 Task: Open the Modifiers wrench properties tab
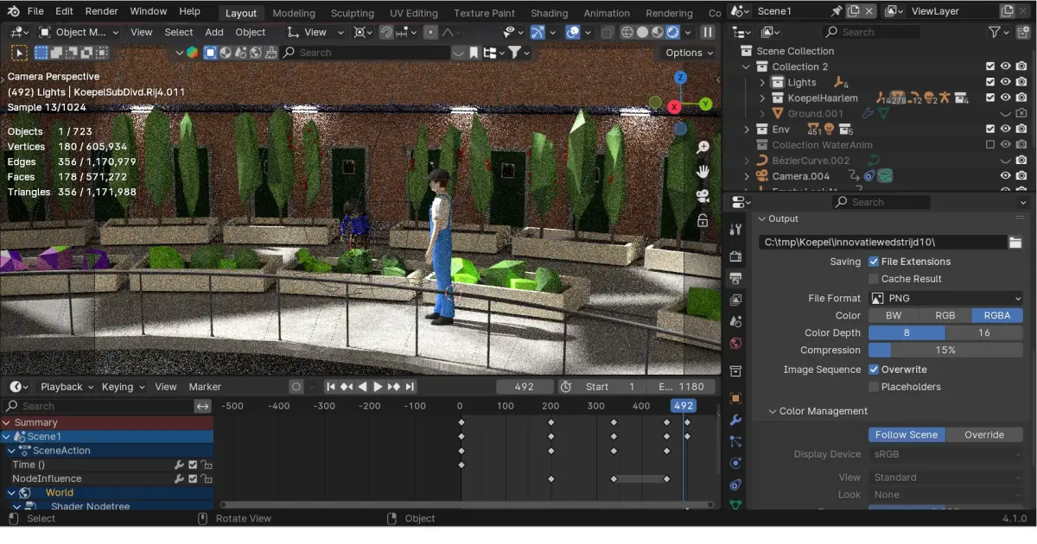[x=735, y=420]
